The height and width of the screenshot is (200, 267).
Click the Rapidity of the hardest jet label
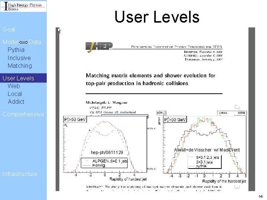click(x=224, y=181)
